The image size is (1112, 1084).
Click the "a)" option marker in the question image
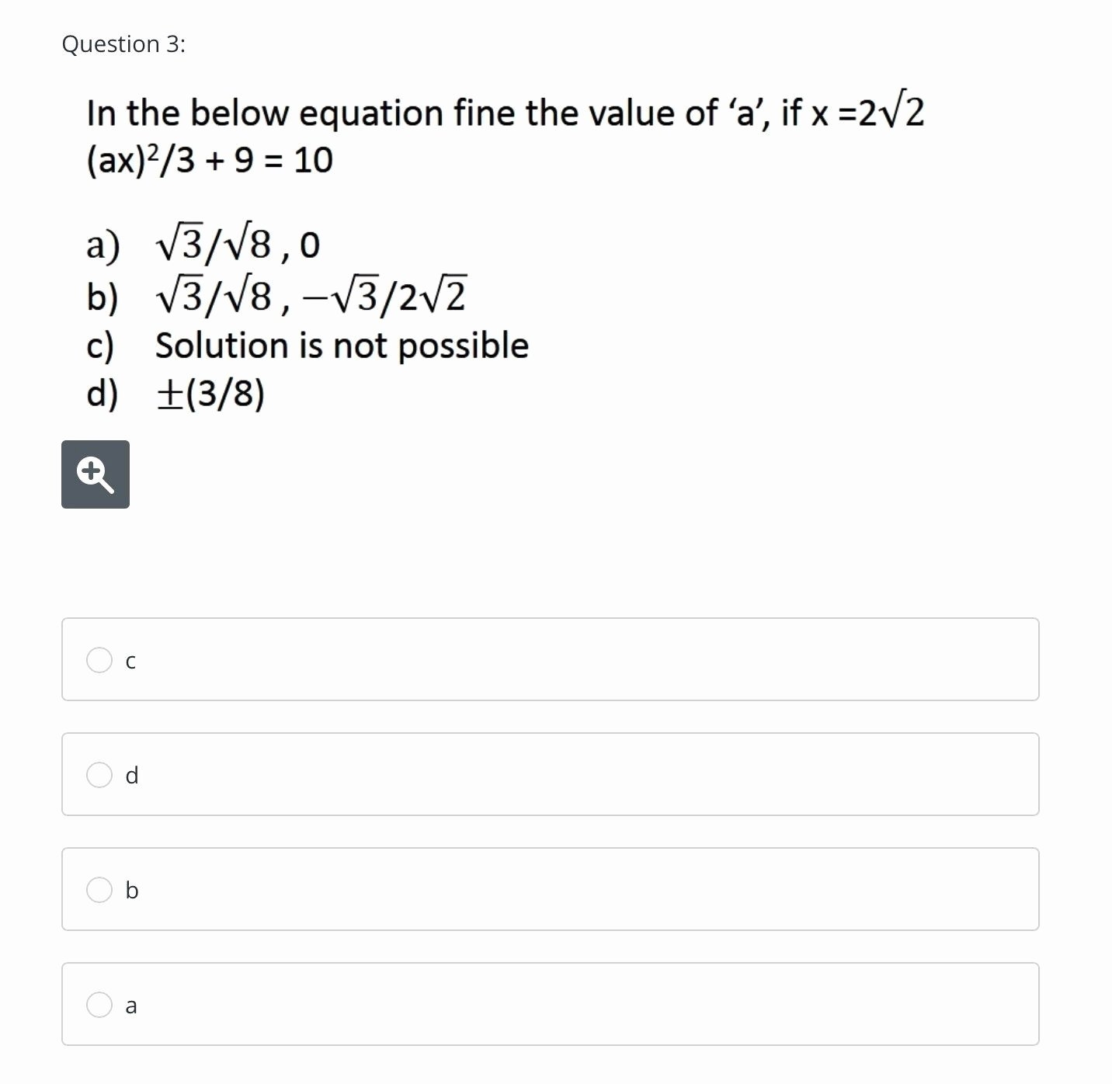coord(103,245)
